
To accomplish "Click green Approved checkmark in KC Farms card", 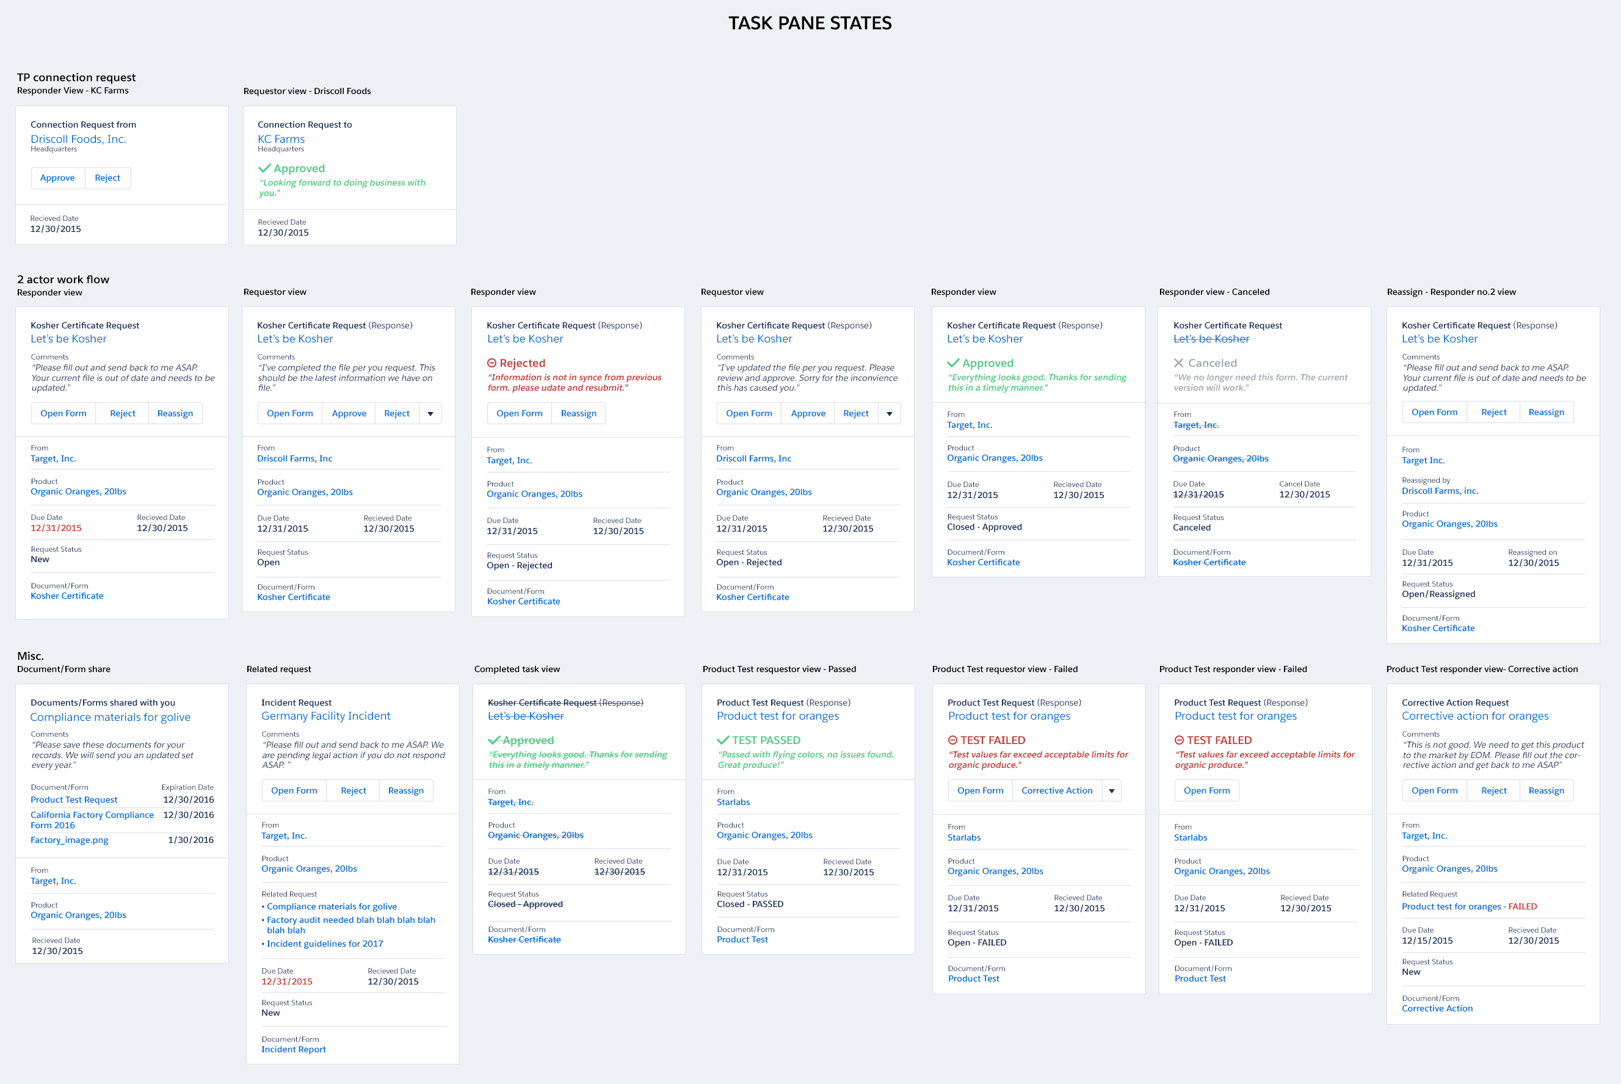I will click(264, 168).
